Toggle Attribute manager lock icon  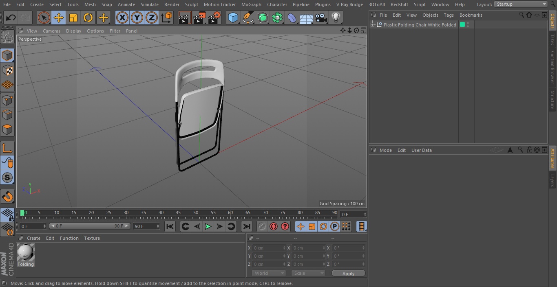coord(529,150)
